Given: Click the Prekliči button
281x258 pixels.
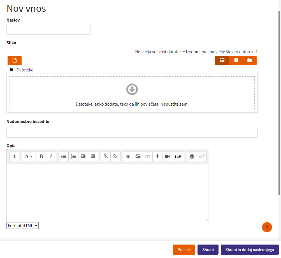Looking at the screenshot, I should pos(184,250).
